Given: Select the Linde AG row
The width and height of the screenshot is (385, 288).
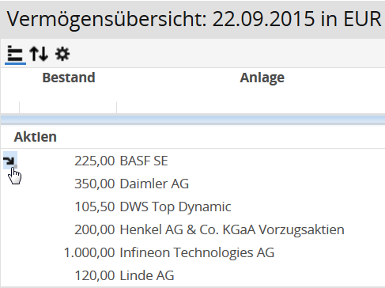Looking at the screenshot, I should click(193, 275).
